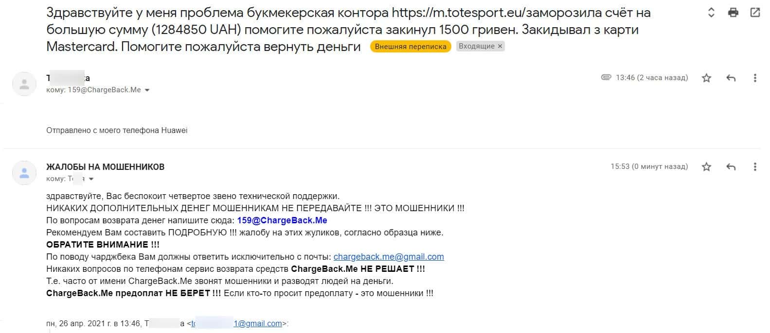Image resolution: width=770 pixels, height=333 pixels.
Task: Open more options for the first message
Action: (755, 78)
